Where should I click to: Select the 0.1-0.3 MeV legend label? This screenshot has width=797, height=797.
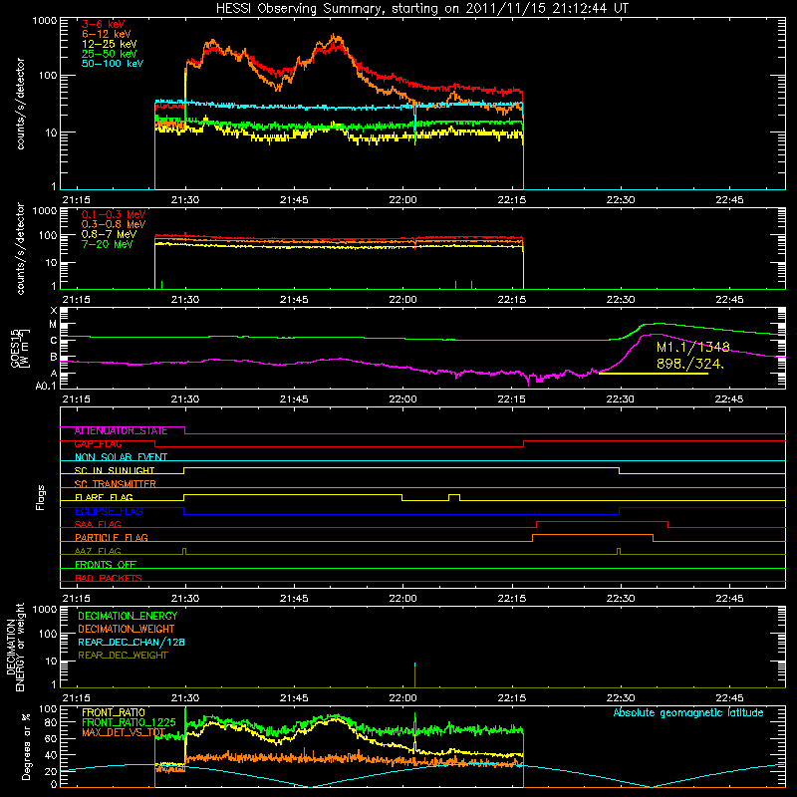click(x=114, y=214)
